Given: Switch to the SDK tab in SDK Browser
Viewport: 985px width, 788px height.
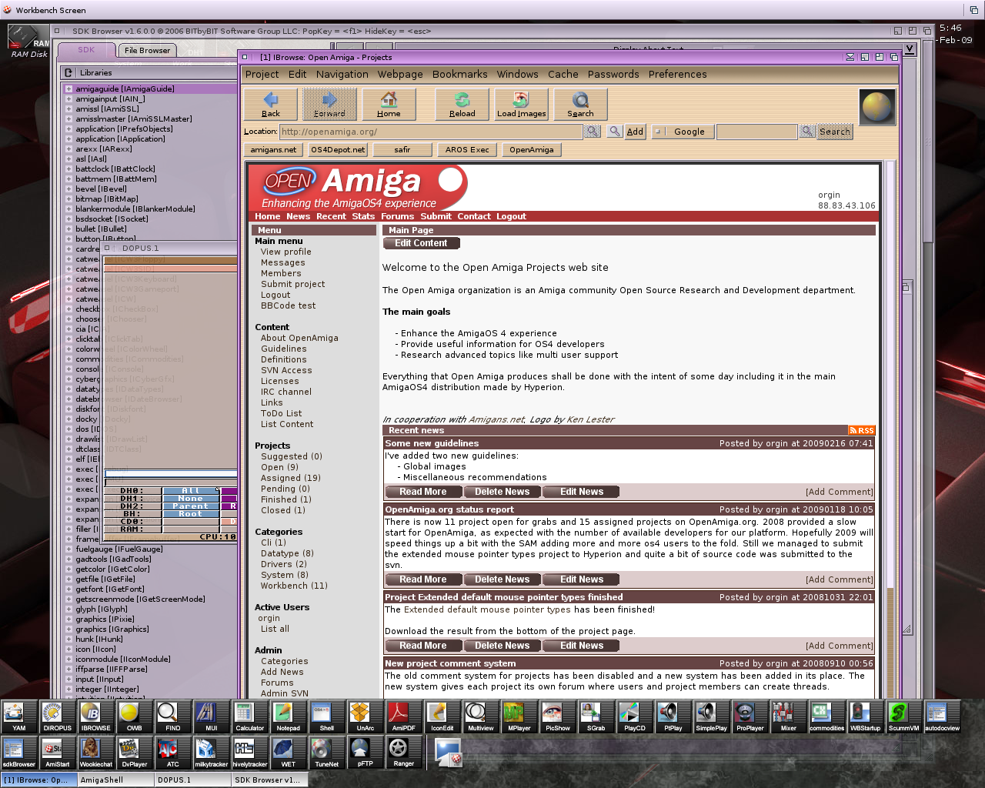Looking at the screenshot, I should pyautogui.click(x=86, y=50).
